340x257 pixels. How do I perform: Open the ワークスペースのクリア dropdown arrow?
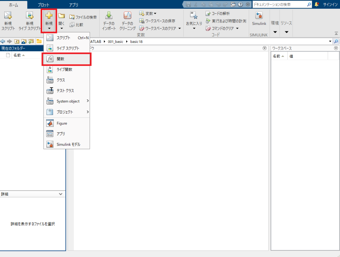coord(180,29)
